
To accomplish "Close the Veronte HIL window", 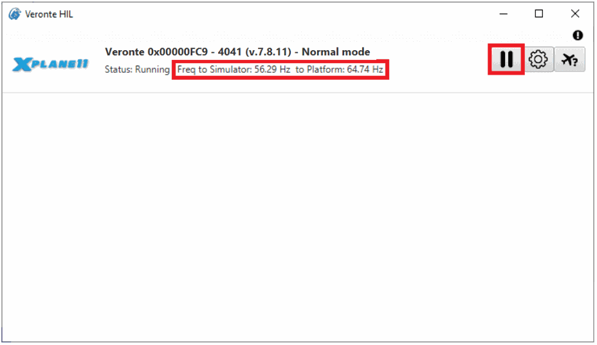I will click(575, 14).
